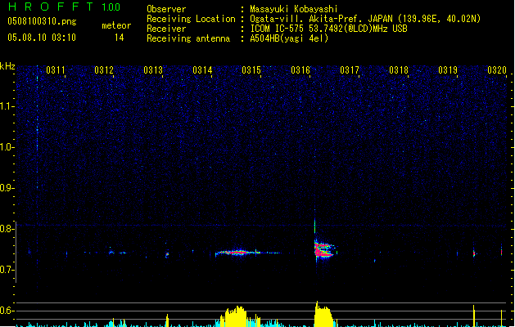Click the 0313 time marker

click(153, 69)
